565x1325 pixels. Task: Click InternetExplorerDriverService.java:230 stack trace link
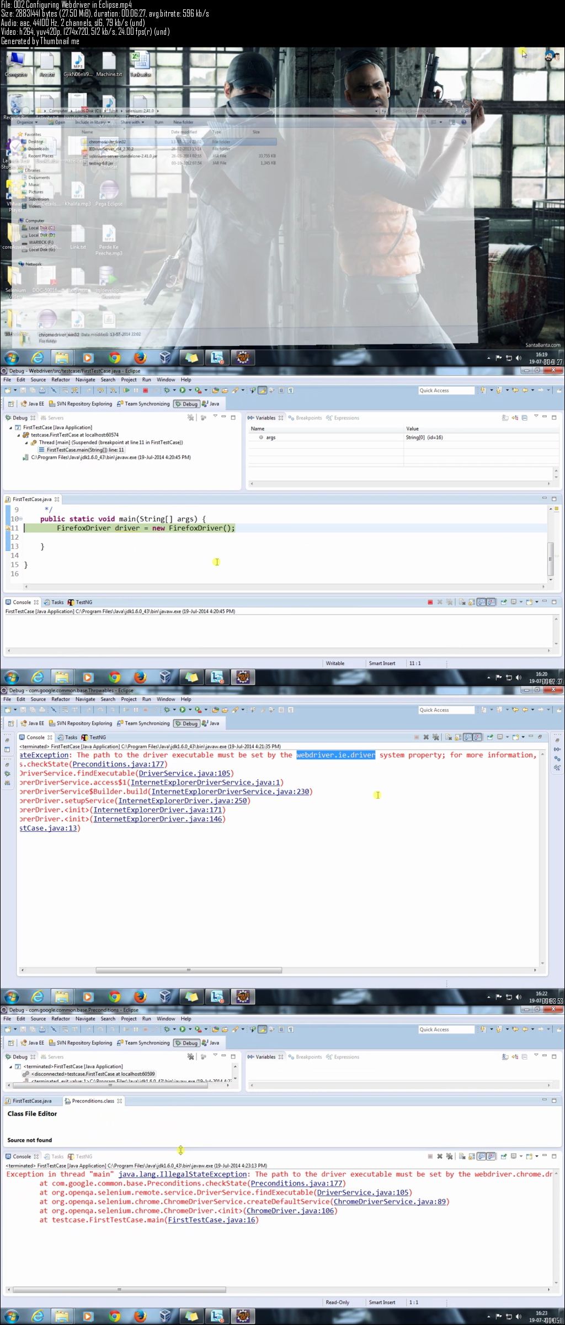point(230,791)
